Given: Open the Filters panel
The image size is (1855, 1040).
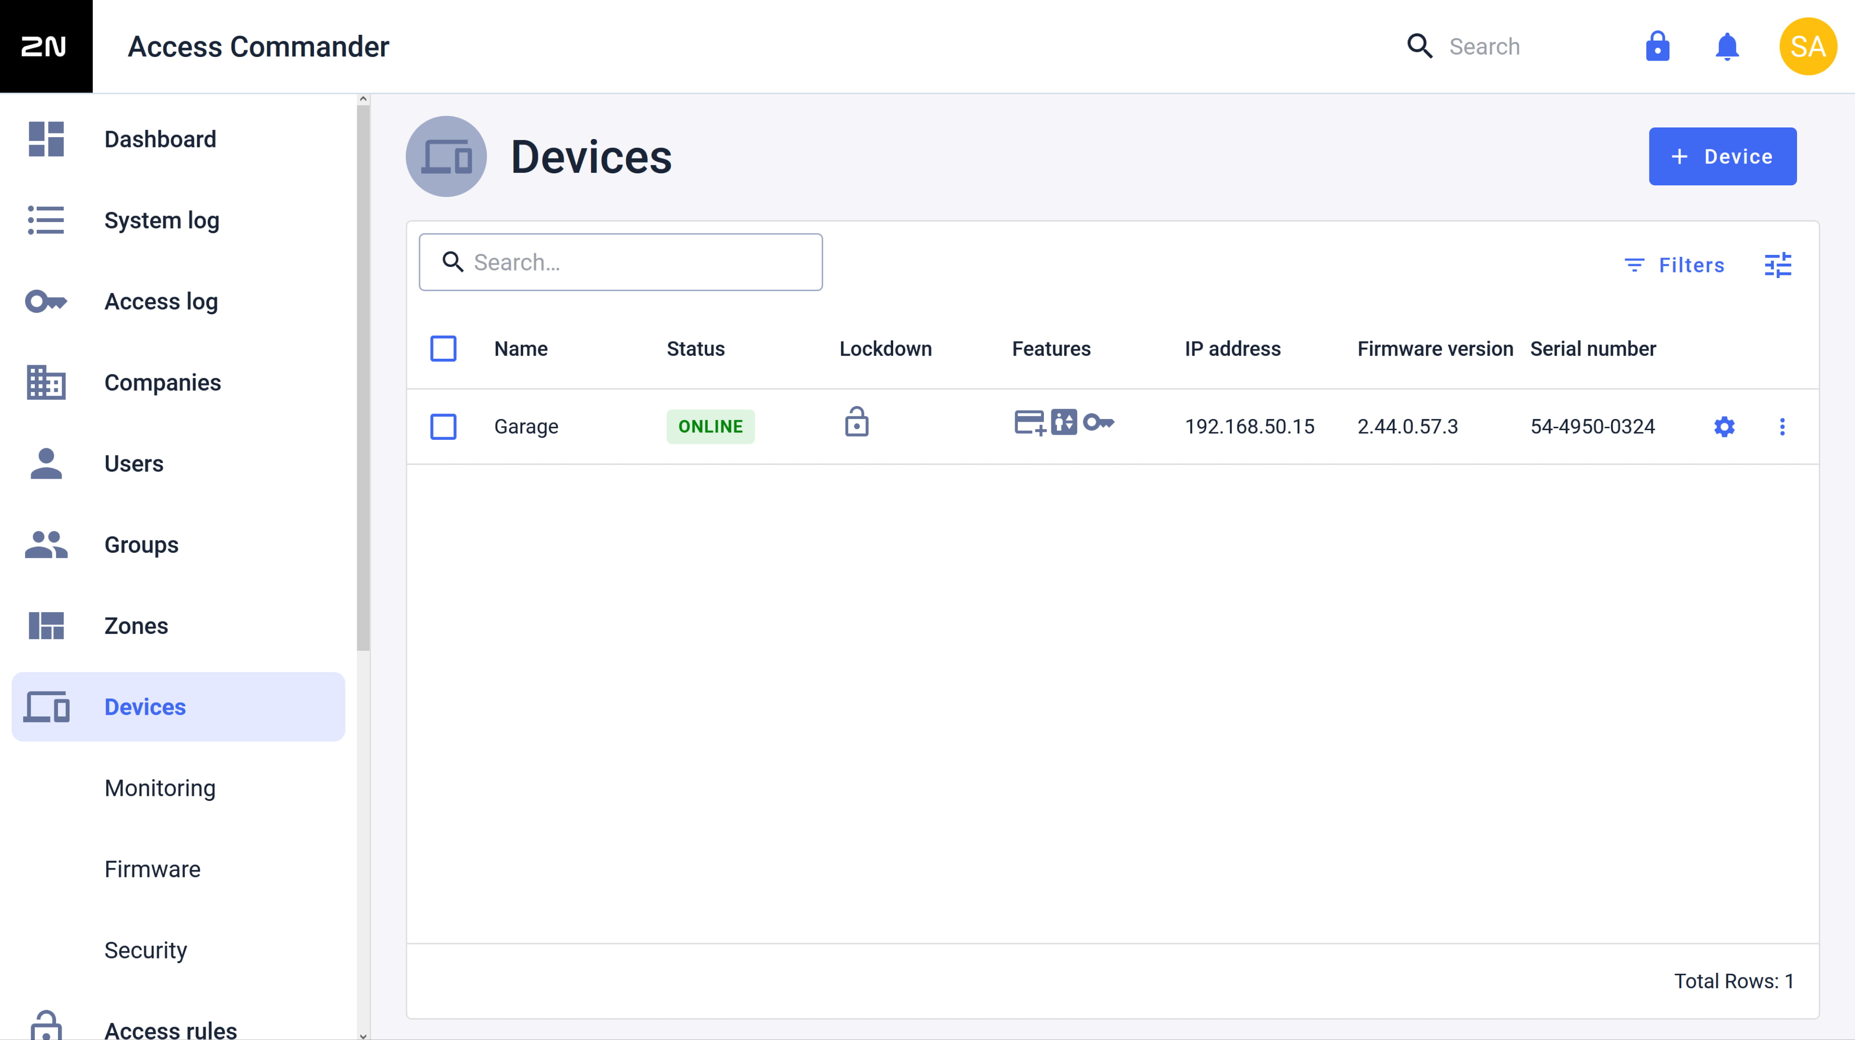Looking at the screenshot, I should click(1674, 265).
